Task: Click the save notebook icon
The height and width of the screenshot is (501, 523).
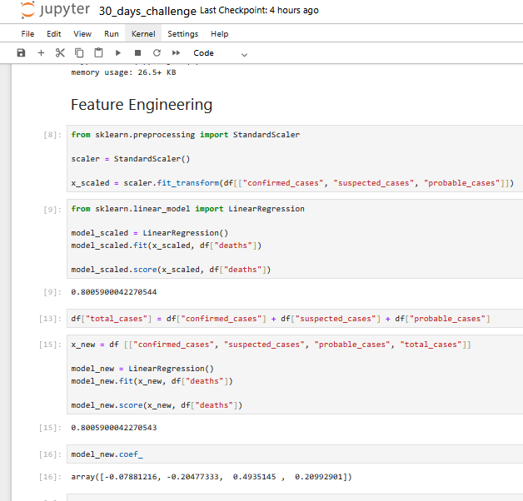Action: (21, 52)
